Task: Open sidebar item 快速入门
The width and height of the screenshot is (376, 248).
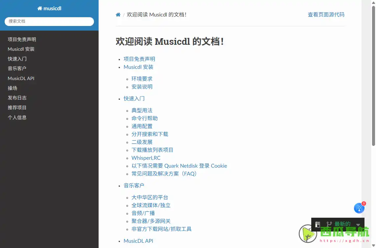Action: (x=17, y=59)
